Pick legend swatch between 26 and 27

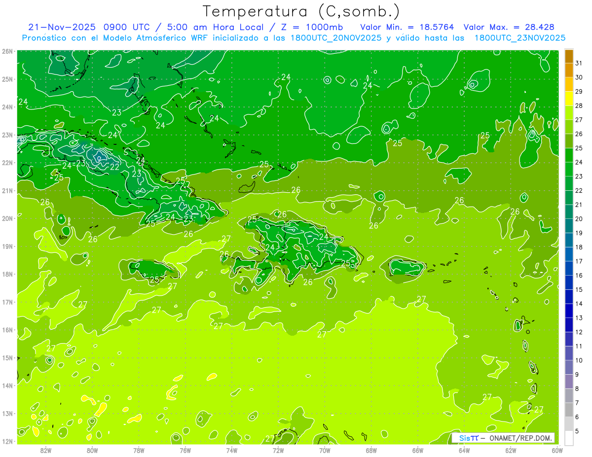[x=569, y=127]
